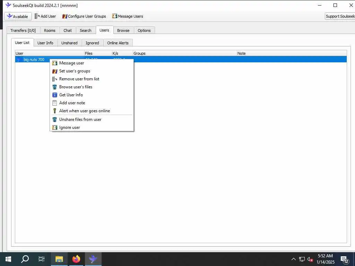Open the Windows Start menu
The image size is (355, 266).
(x=8, y=259)
